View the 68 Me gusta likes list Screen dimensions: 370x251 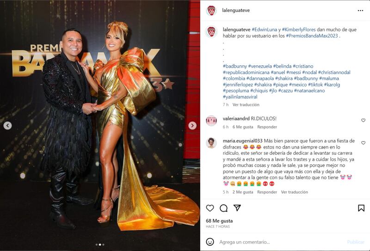(x=219, y=221)
